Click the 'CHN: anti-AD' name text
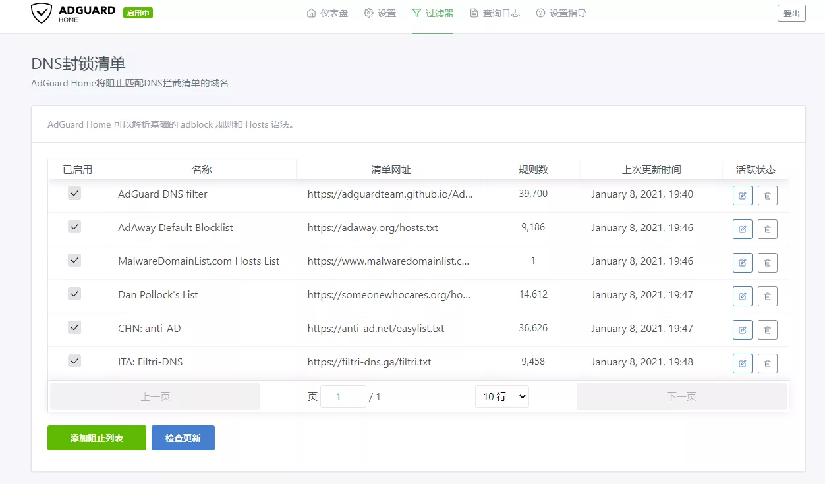Viewport: 825px width, 484px height. click(x=150, y=329)
